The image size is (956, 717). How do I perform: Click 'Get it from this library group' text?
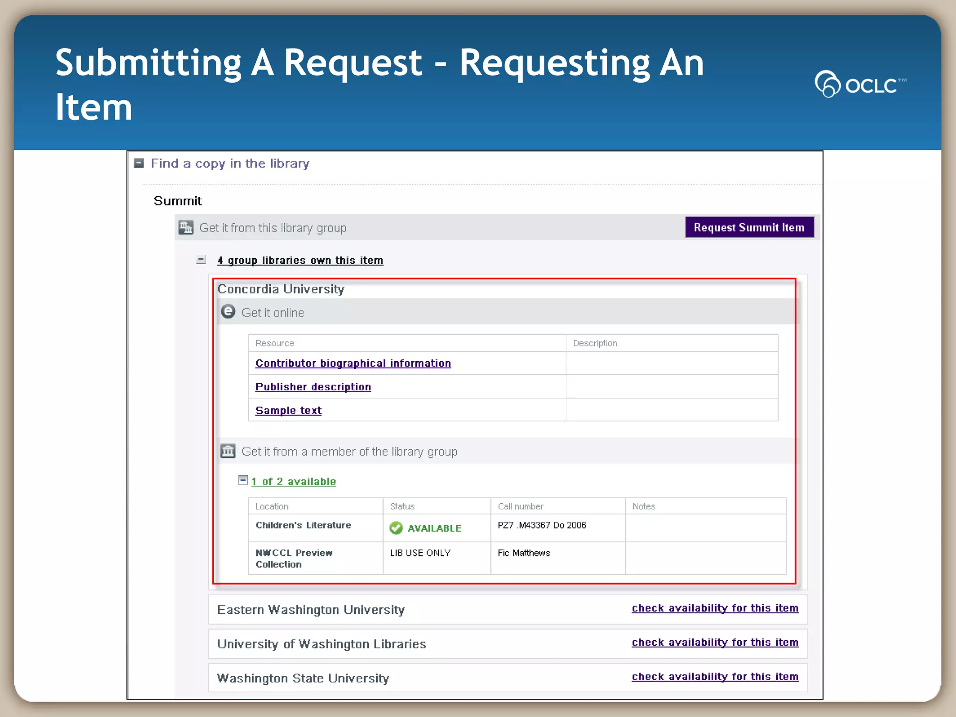tap(273, 228)
